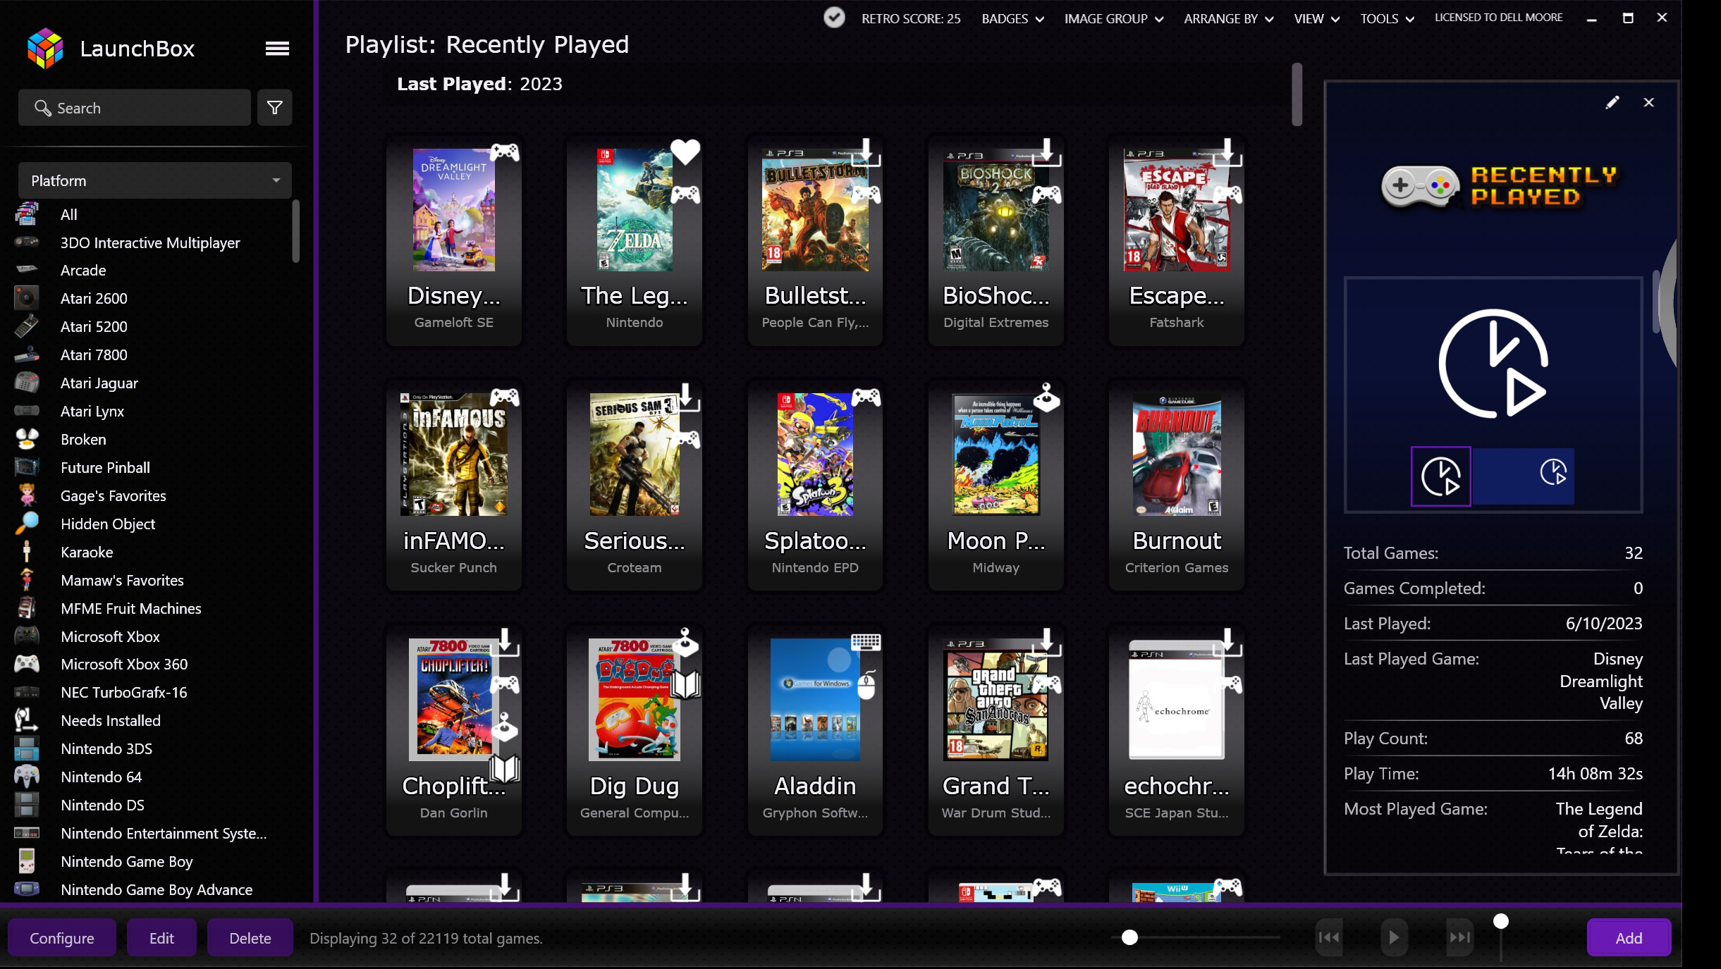
Task: Open the Badges dropdown menu
Action: click(1012, 18)
